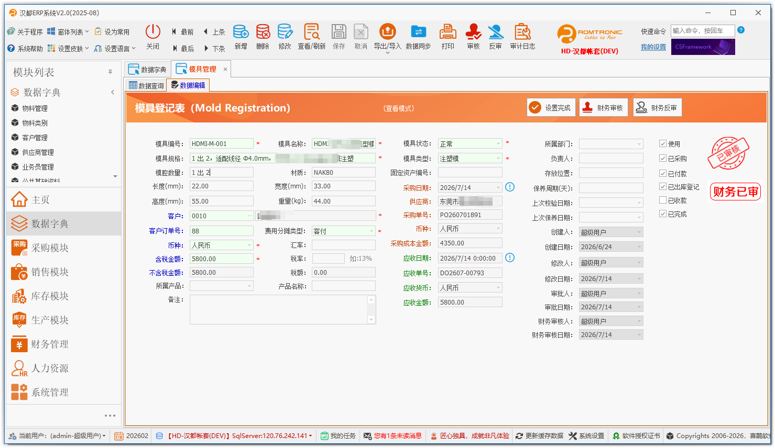The height and width of the screenshot is (448, 775).
Task: Go to 下条 next record
Action: point(214,48)
